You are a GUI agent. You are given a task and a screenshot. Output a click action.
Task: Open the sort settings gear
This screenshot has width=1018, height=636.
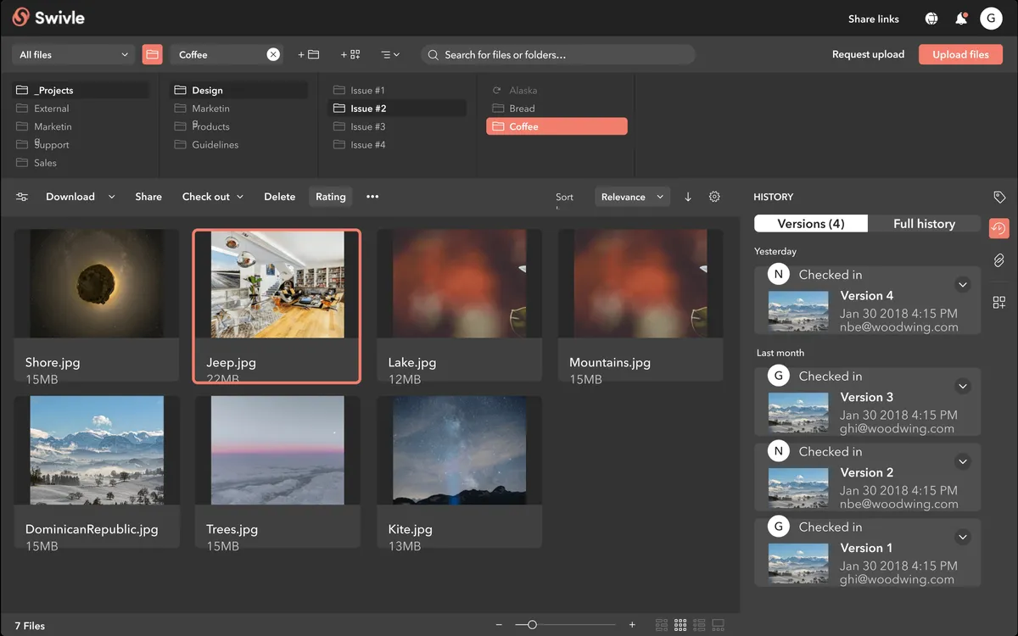714,197
